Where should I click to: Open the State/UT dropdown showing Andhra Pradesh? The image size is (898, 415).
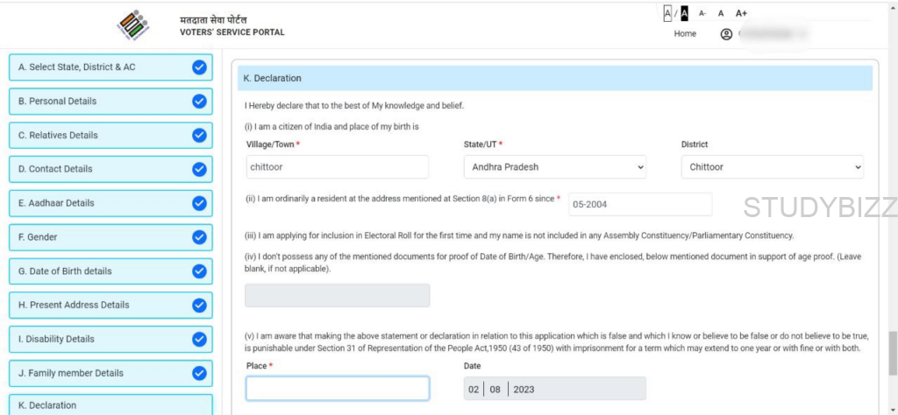(554, 167)
